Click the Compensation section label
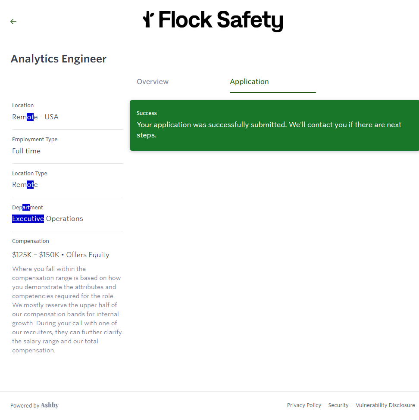The height and width of the screenshot is (420, 419). tap(31, 241)
